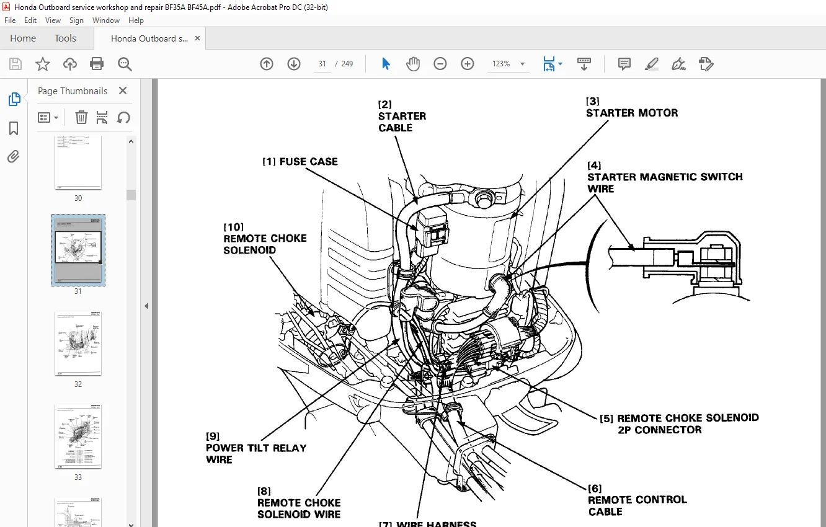Open the thumbnail options dropdown menu
Viewport: 826px width, 527px height.
point(48,117)
